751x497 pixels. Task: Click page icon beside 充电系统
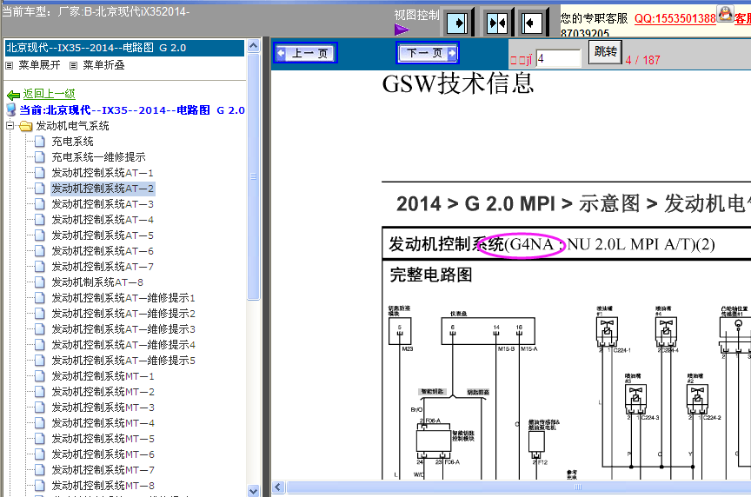[40, 142]
